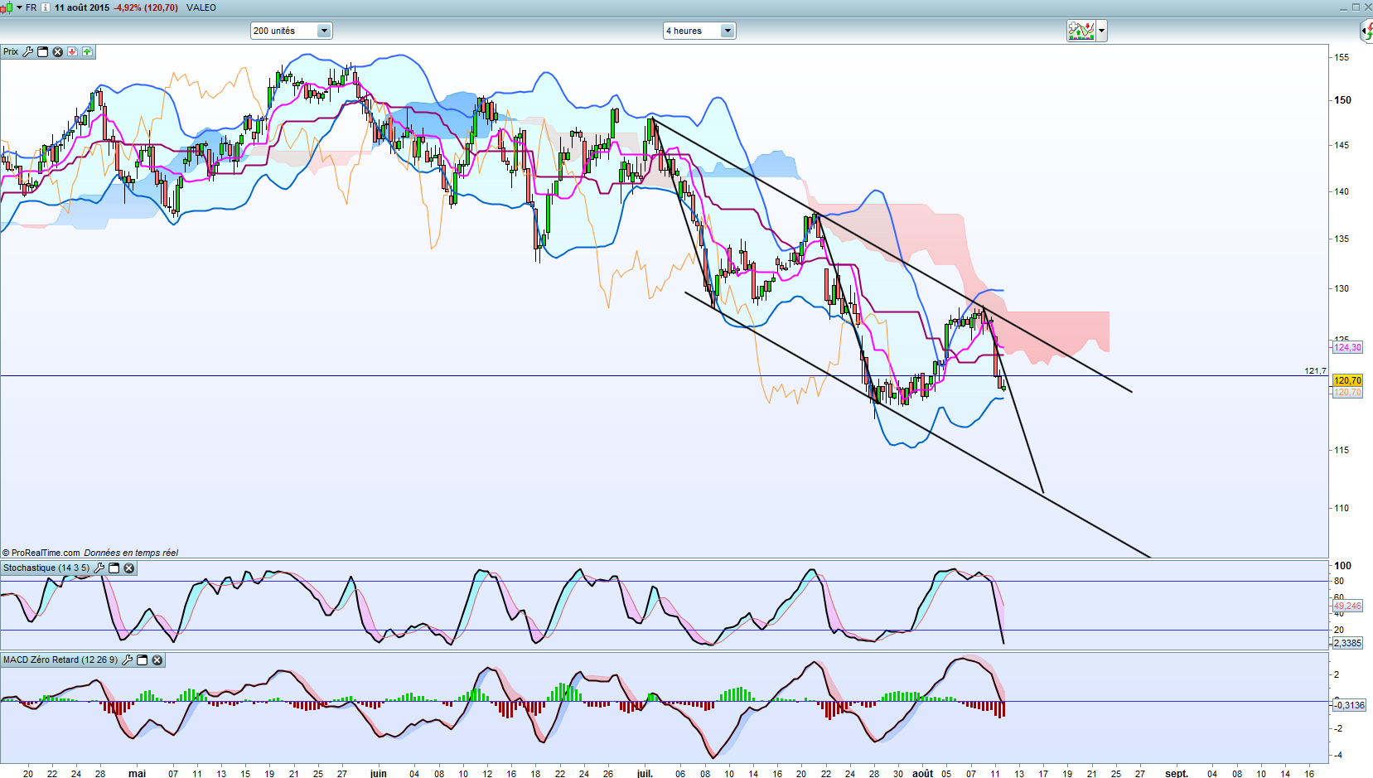Click the 110 price scale label
This screenshot has height=778, width=1373.
coord(1342,508)
